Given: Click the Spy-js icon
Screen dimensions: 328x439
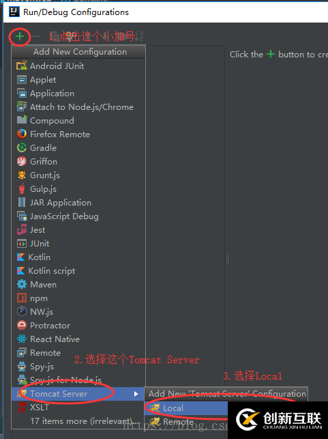Looking at the screenshot, I should [22, 366].
